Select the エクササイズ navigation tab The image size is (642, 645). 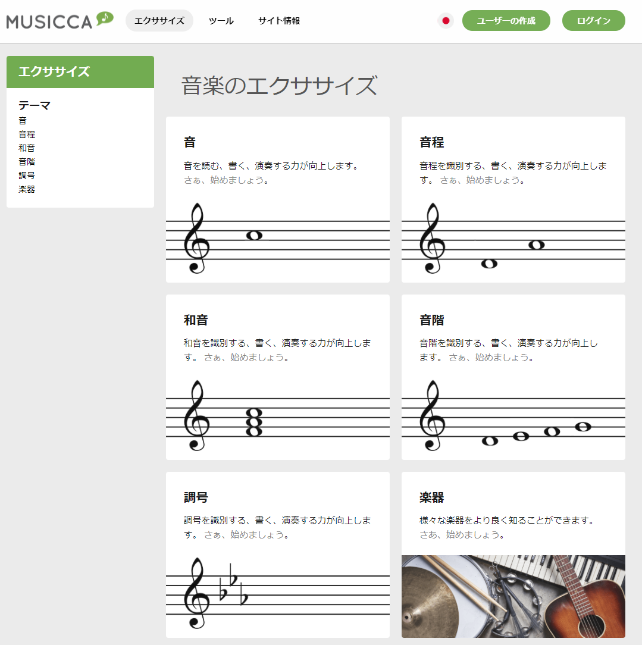tap(159, 20)
